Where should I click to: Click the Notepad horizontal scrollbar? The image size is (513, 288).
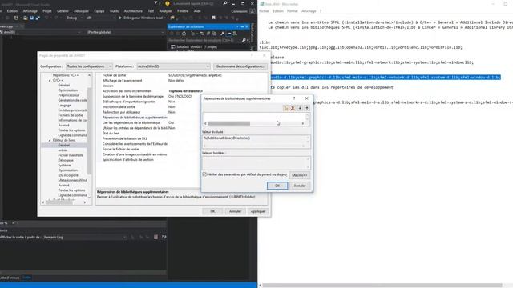pyautogui.click(x=382, y=285)
